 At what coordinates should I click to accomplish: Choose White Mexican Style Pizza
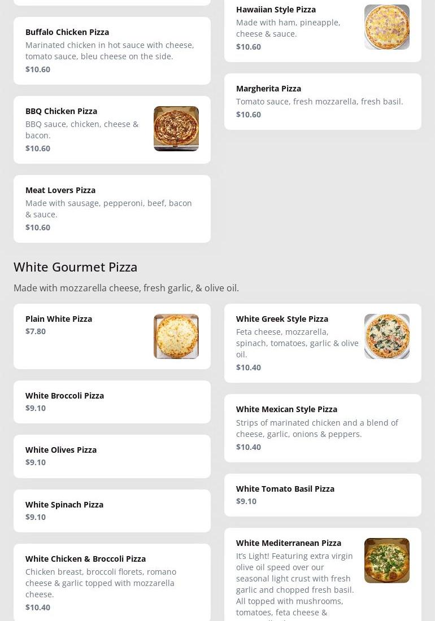click(323, 428)
